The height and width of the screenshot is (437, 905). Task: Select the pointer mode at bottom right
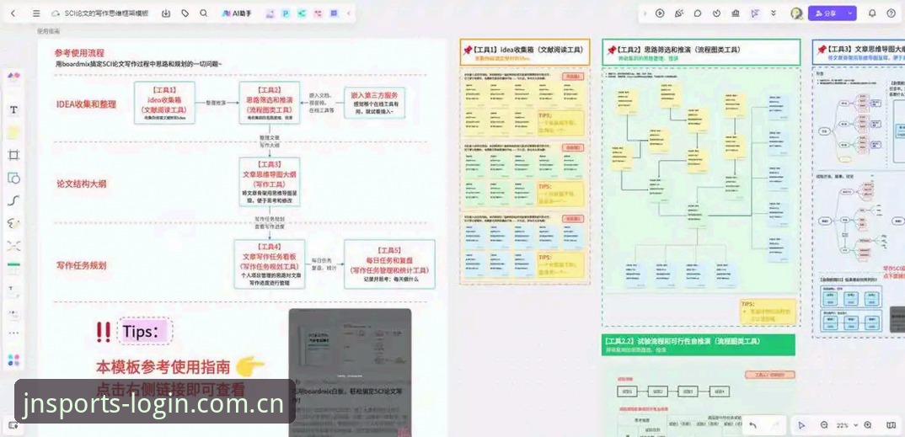pyautogui.click(x=801, y=425)
